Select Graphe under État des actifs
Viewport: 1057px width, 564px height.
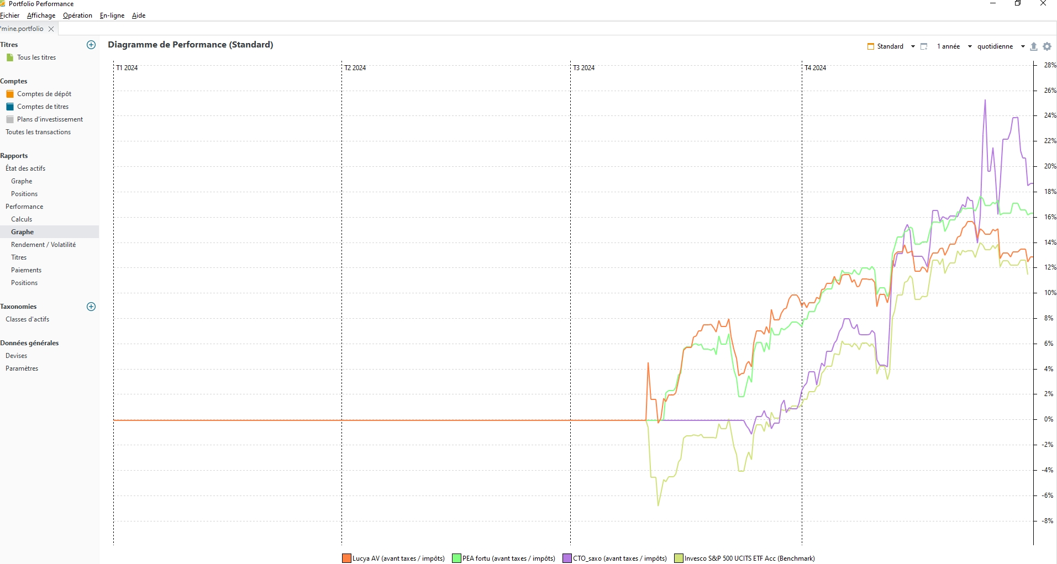coord(22,181)
